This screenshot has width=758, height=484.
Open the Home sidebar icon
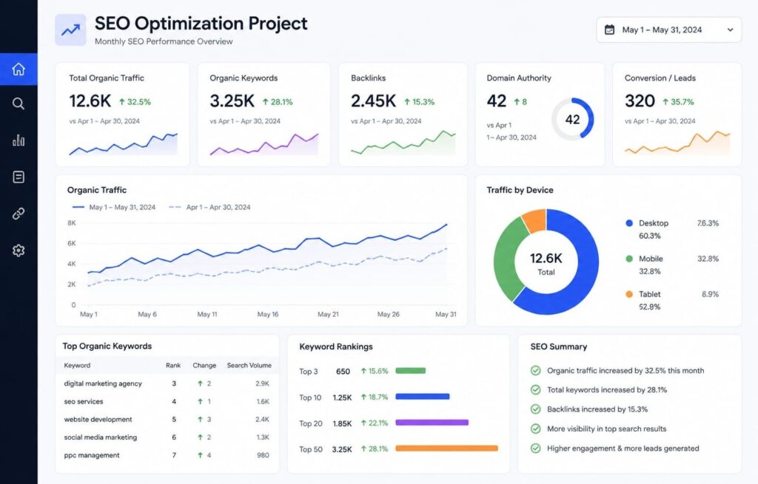point(19,69)
